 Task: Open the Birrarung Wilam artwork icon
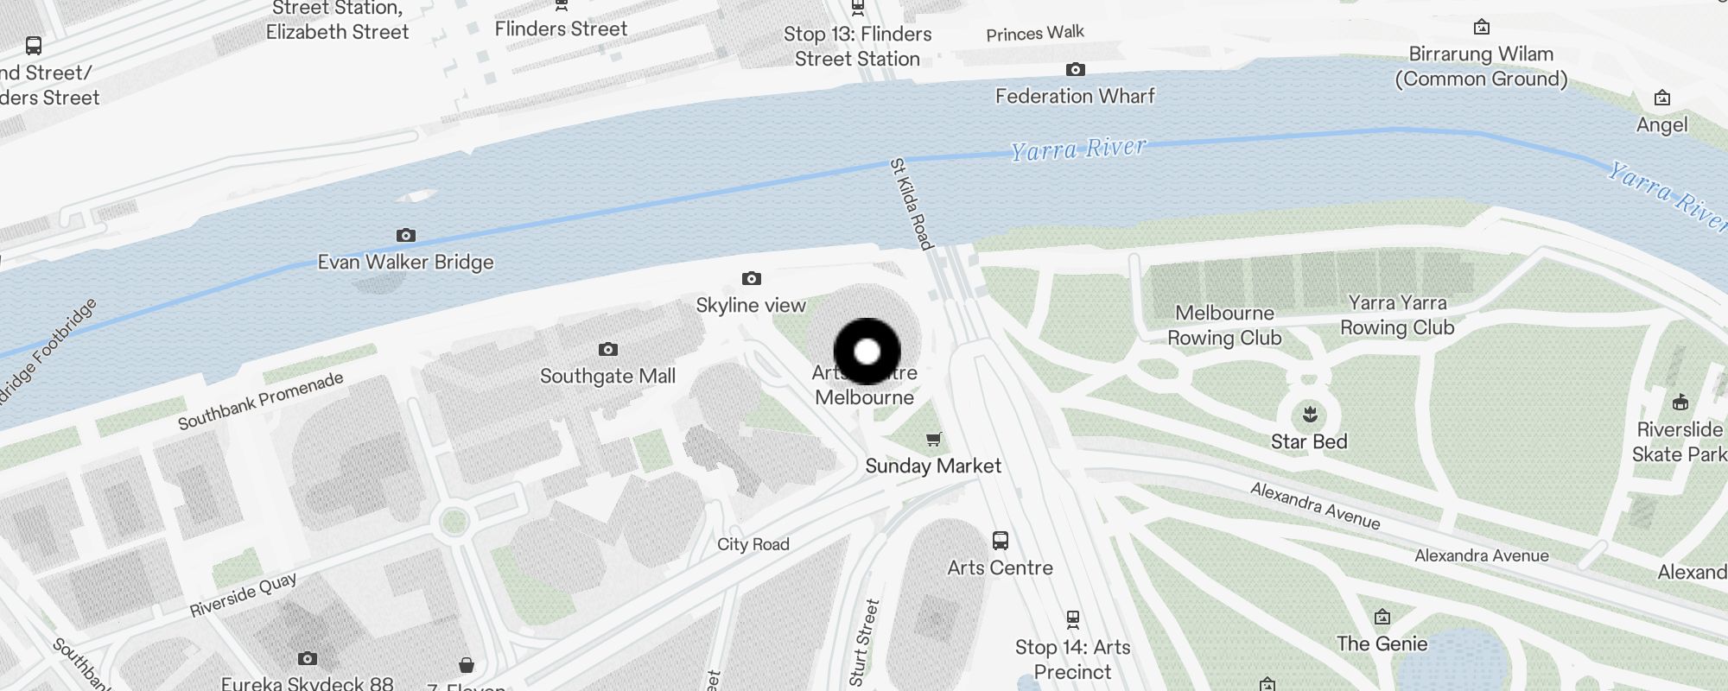[1482, 27]
